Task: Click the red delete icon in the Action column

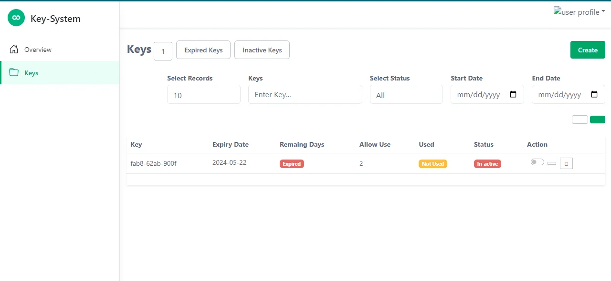Action: [x=566, y=163]
